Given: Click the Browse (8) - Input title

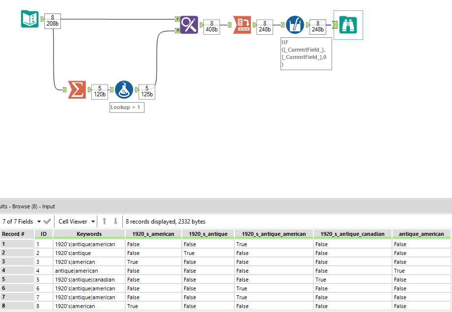Looking at the screenshot, I should pyautogui.click(x=33, y=206).
